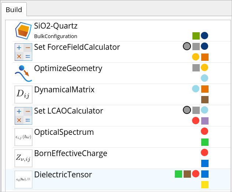Click the outlined gray circle on LCAOCalculator row
This screenshot has height=192, width=232.
pyautogui.click(x=187, y=110)
